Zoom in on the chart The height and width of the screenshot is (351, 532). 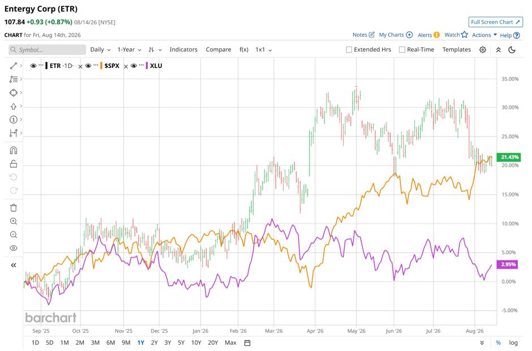point(13,221)
